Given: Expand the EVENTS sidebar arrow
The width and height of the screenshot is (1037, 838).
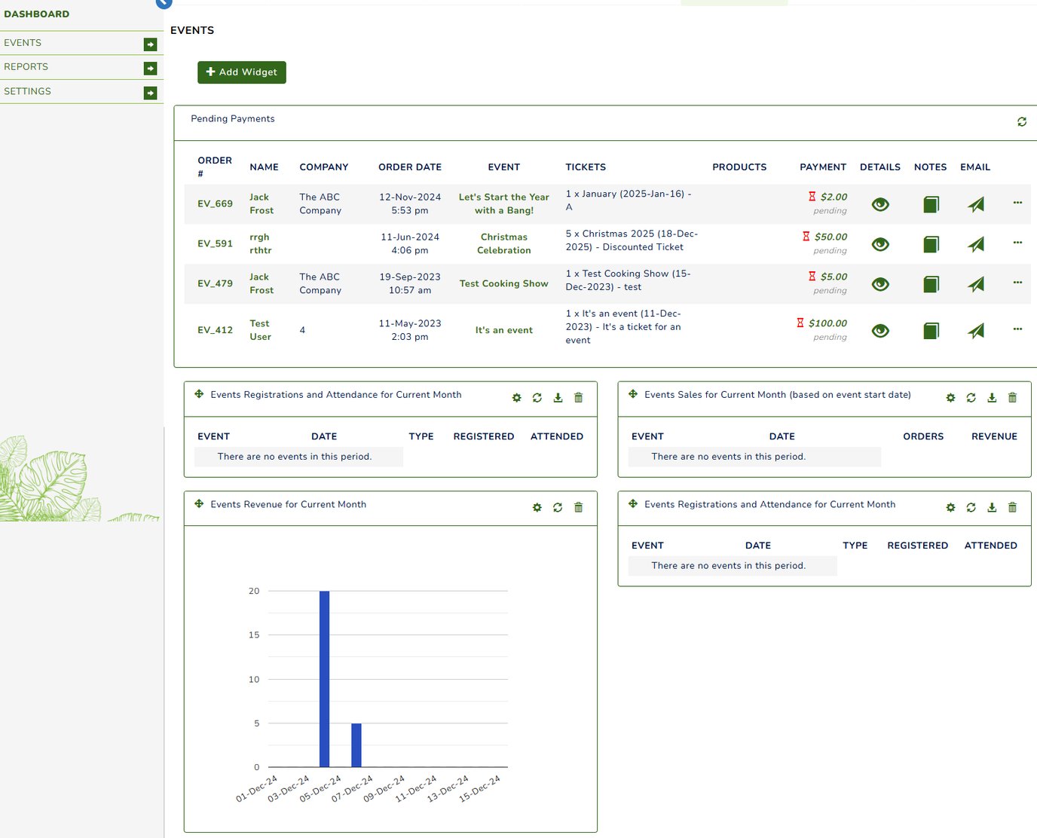Looking at the screenshot, I should click(x=151, y=43).
